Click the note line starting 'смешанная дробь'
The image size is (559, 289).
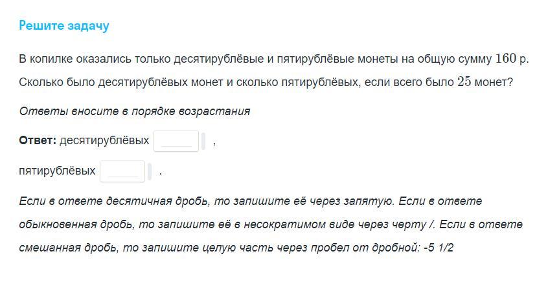236,248
